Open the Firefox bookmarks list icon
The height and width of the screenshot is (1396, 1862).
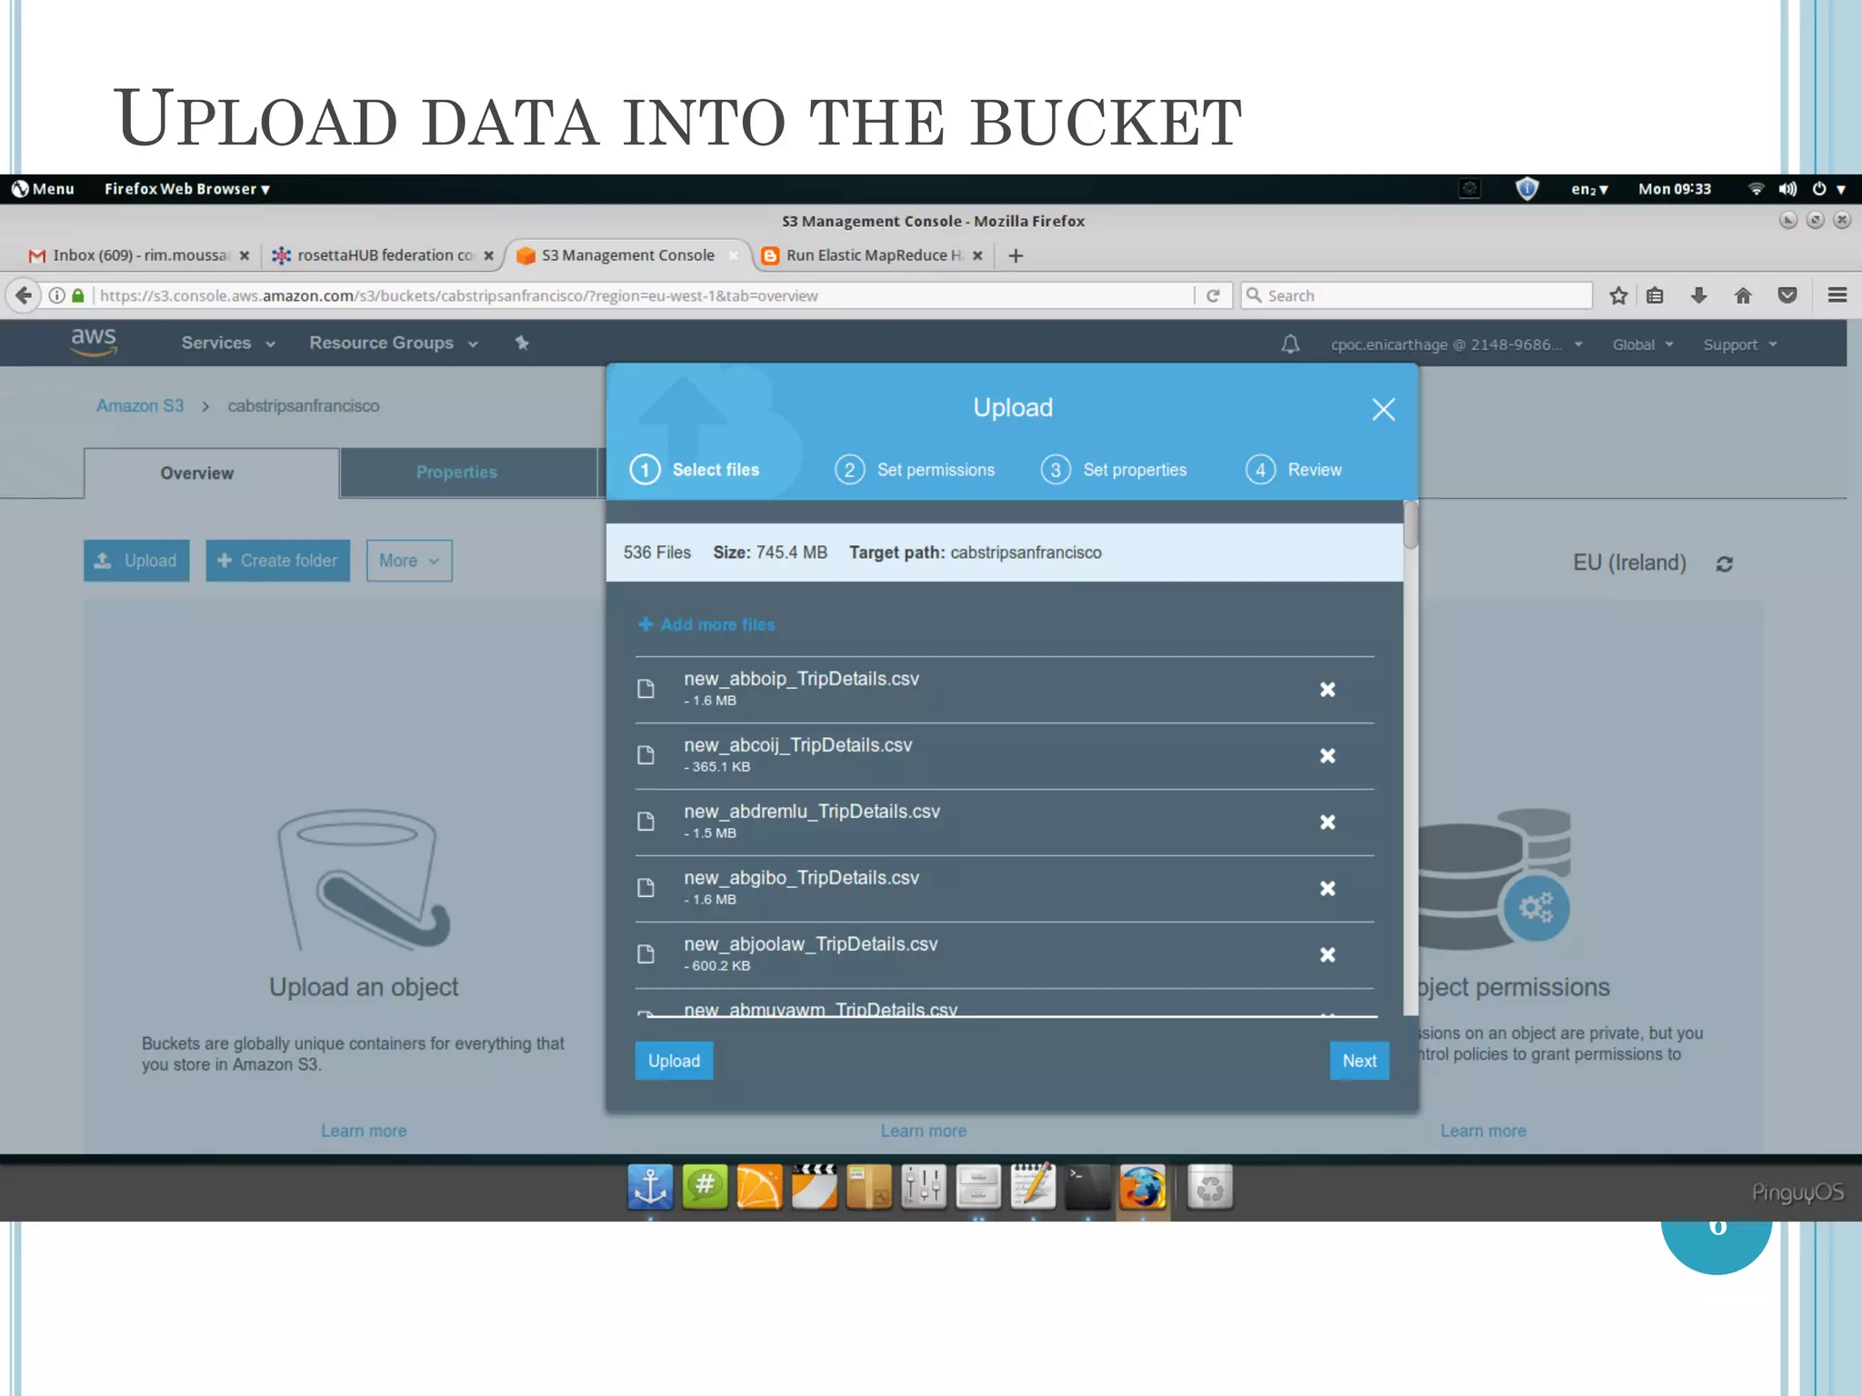[x=1655, y=295]
